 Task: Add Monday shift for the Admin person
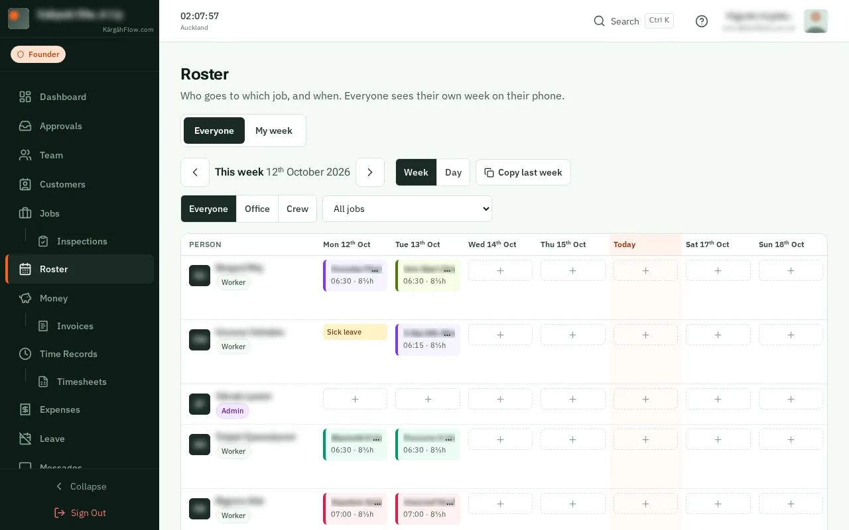355,399
